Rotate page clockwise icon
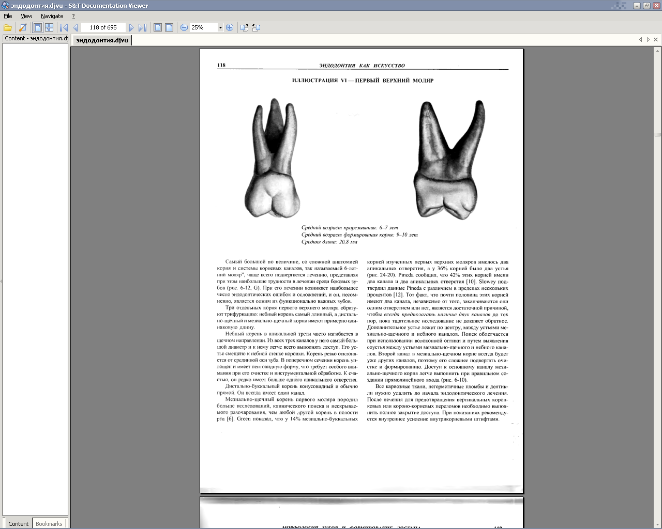662x529 pixels. [245, 27]
